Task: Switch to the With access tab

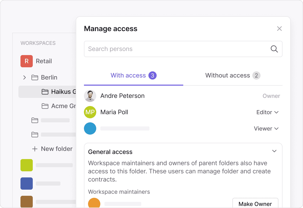Action: [x=133, y=75]
